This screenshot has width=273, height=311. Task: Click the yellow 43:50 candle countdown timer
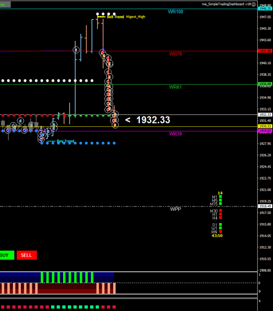click(217, 236)
